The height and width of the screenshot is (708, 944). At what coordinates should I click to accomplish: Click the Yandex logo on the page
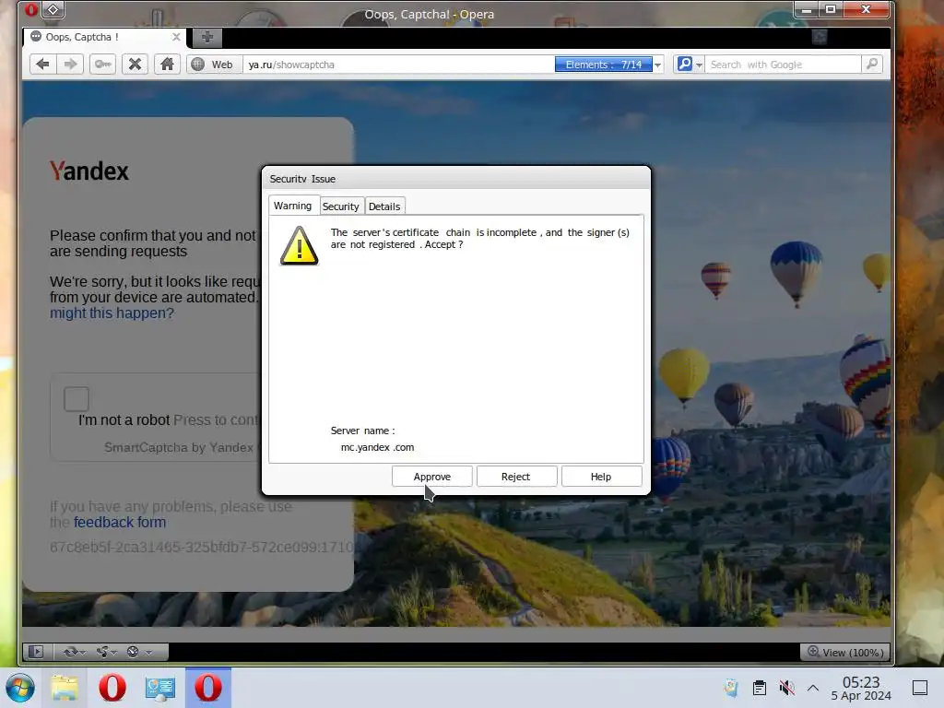[x=89, y=171]
